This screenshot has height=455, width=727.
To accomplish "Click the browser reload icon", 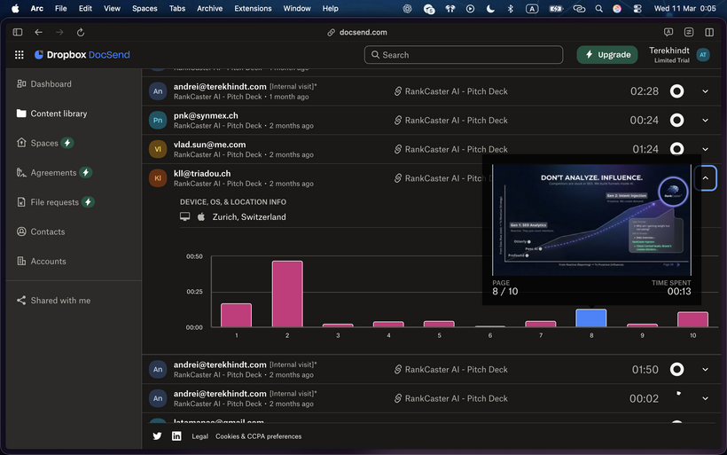I will (81, 32).
